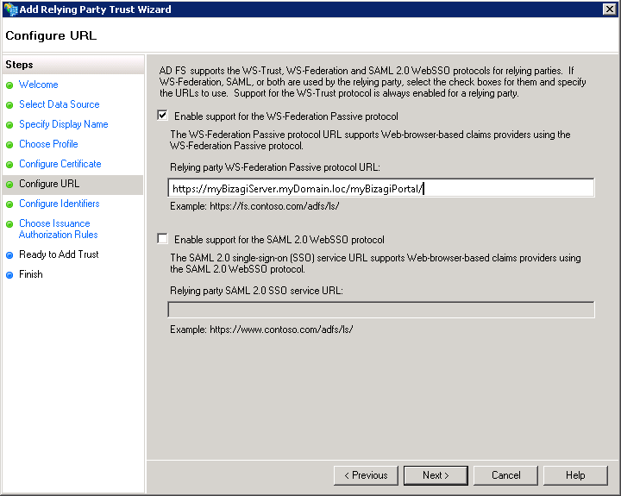Screen dimensions: 621x496
Task: Click Next to continue the wizard
Action: click(x=436, y=475)
